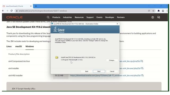Click the 'Product/file description' column header
The height and width of the screenshot is (95, 170).
(19, 54)
